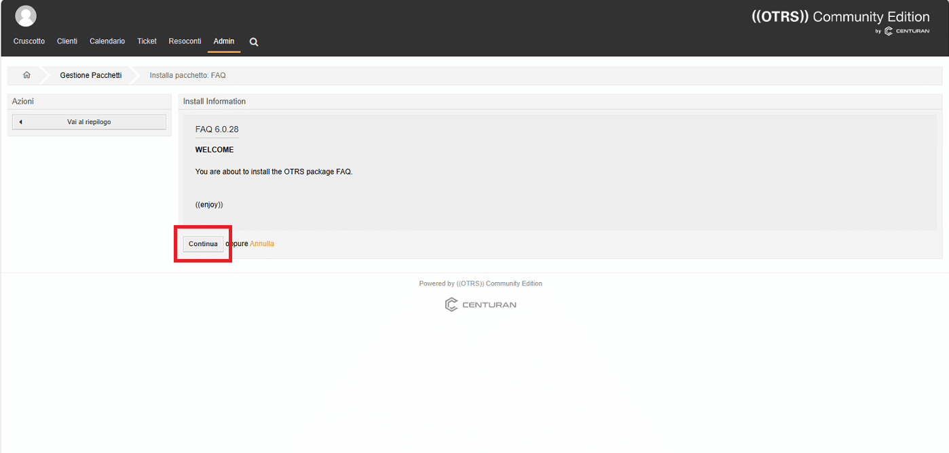The height and width of the screenshot is (453, 949).
Task: Go to home via breadcrumb house icon
Action: 26,75
